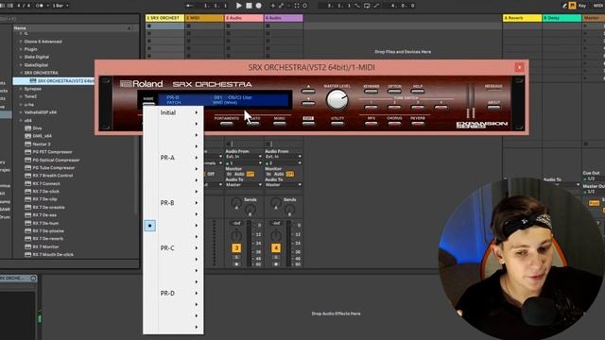605x340 pixels.
Task: Select PG Tube Compressor plugin icon
Action: (27, 168)
